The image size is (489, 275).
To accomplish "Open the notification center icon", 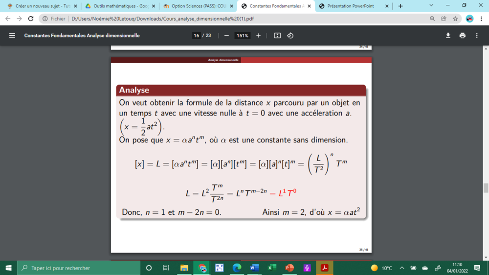I will pyautogui.click(x=477, y=268).
